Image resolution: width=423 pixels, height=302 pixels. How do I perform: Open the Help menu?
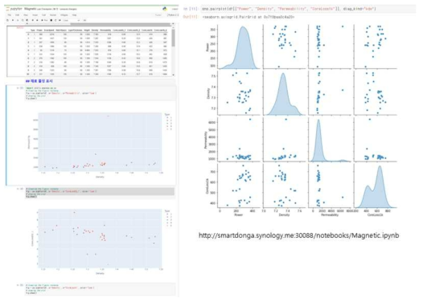(x=74, y=15)
